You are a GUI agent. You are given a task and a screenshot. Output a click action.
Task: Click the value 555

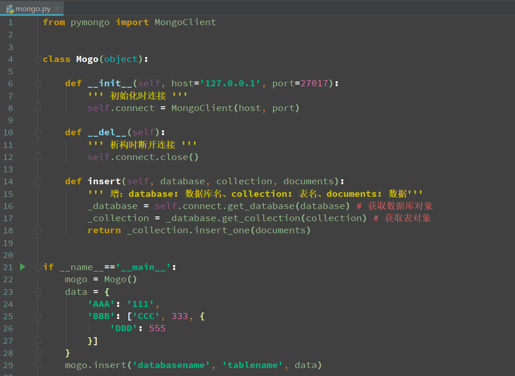click(157, 328)
